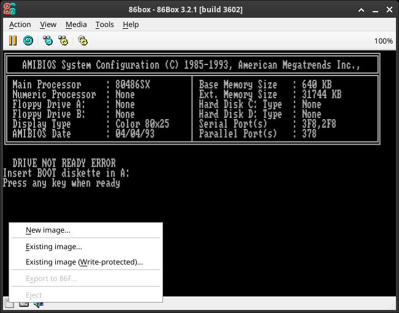Click the 80486SX processor value
The image size is (399, 313).
point(132,85)
